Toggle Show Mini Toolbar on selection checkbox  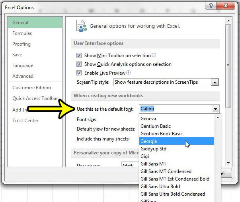[79, 56]
